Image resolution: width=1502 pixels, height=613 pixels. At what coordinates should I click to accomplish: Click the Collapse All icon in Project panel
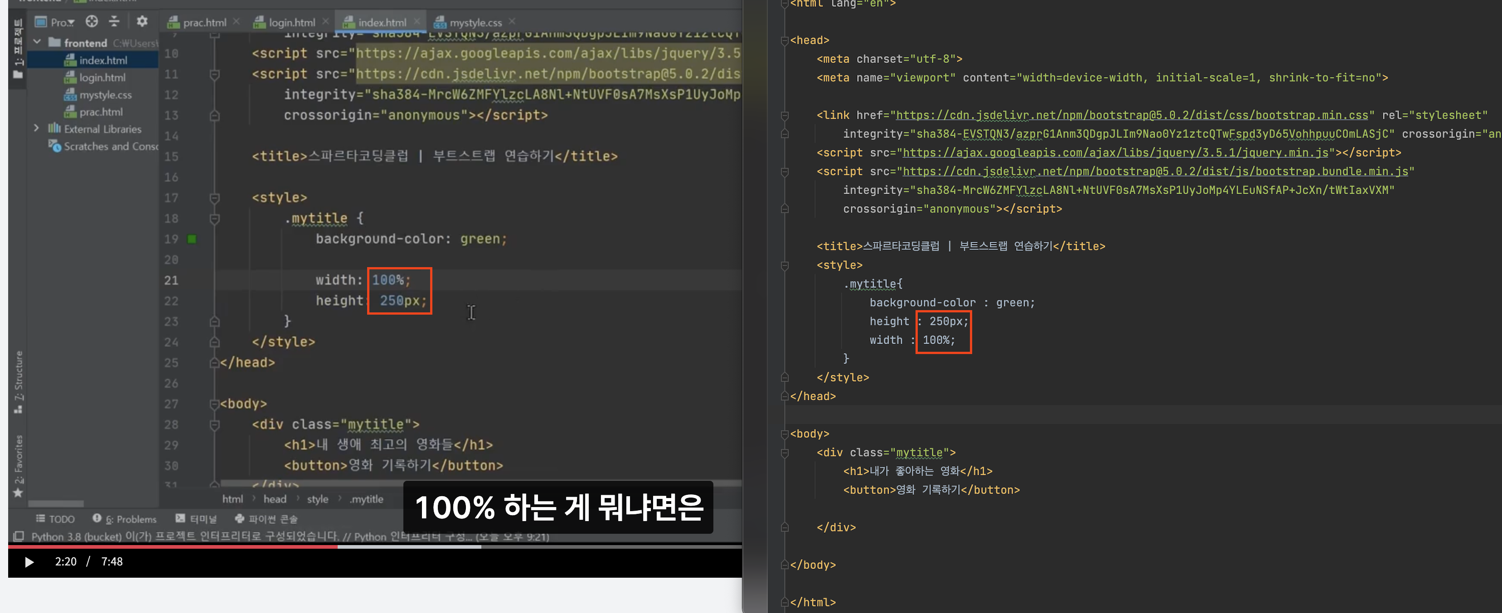(114, 22)
